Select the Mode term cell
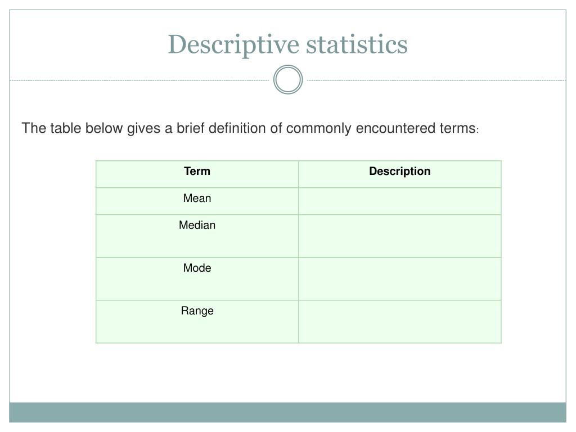The height and width of the screenshot is (432, 576). (197, 279)
